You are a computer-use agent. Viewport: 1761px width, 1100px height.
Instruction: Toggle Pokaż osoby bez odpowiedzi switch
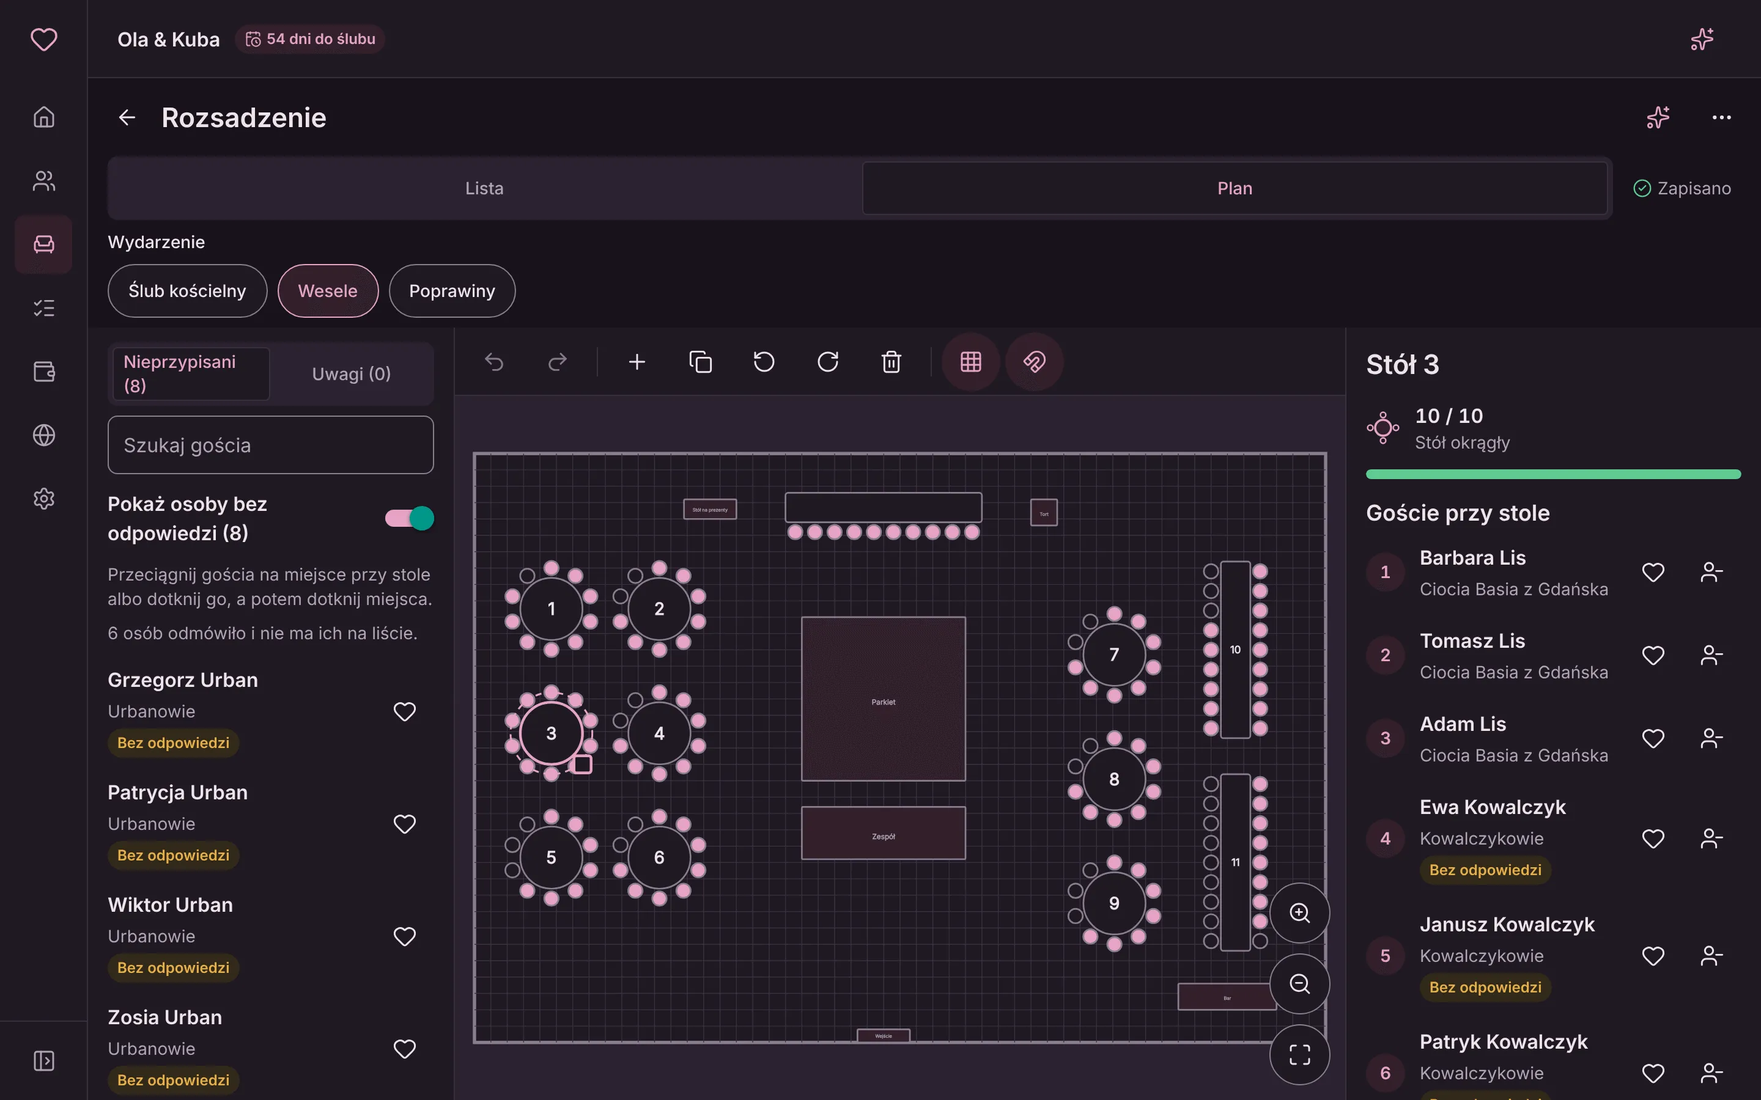[410, 518]
